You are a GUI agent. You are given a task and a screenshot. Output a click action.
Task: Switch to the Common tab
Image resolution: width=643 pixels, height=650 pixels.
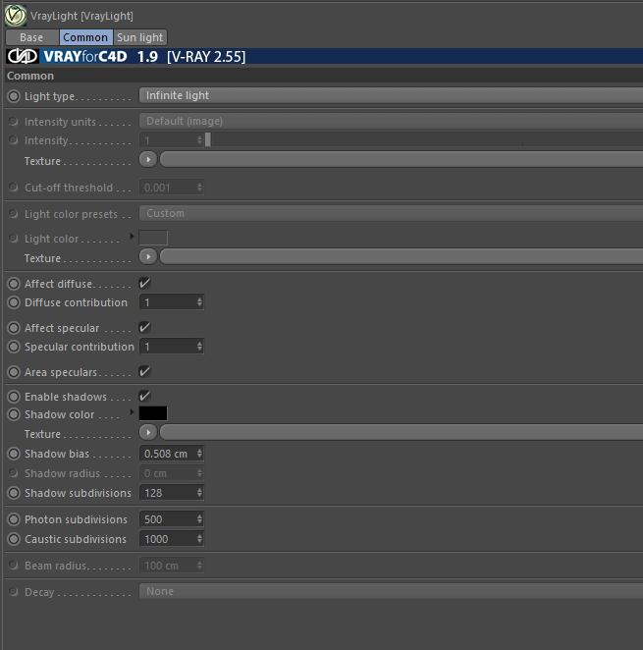pos(85,37)
